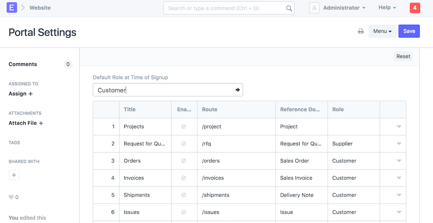Open the red notifications badge
The image size is (433, 223).
coord(415,8)
